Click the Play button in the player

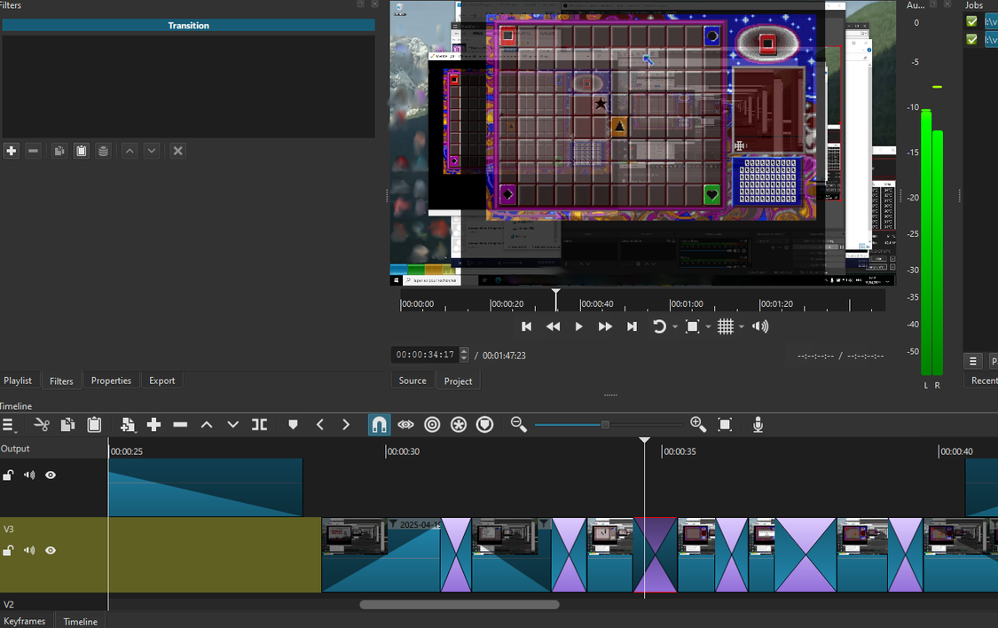pos(578,326)
